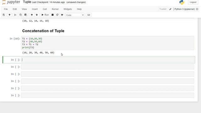
Task: Open the View menu
Action: pos(24,9)
